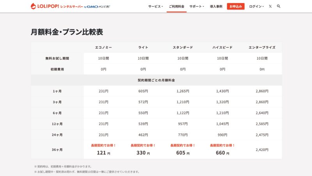
Task: Click the 957円 スタンダード 12ヶ月 price
Action: 183,124
